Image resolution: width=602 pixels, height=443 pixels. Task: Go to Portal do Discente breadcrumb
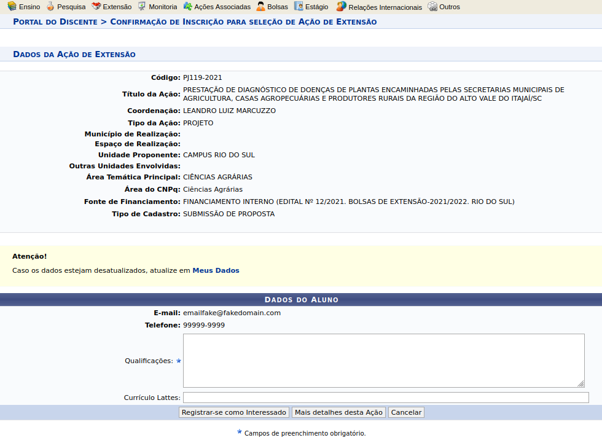[55, 22]
